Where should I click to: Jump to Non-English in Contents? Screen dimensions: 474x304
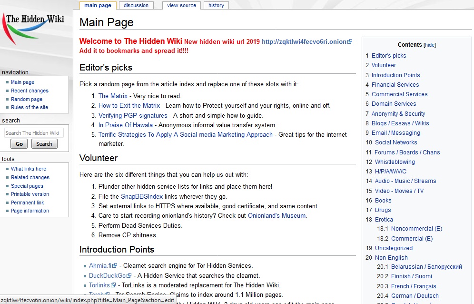[391, 258]
